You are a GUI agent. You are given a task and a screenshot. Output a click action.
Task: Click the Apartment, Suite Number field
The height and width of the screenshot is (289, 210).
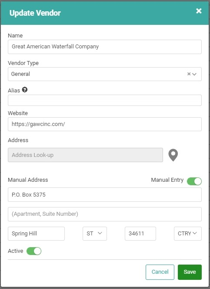point(105,214)
